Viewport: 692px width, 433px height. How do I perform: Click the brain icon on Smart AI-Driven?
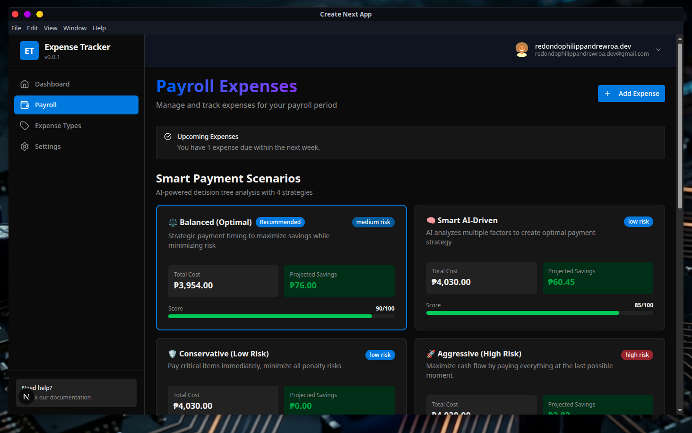[x=431, y=220]
